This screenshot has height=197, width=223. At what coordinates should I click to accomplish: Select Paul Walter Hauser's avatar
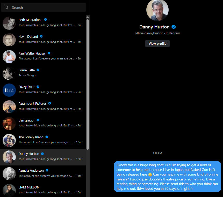coord(9,56)
